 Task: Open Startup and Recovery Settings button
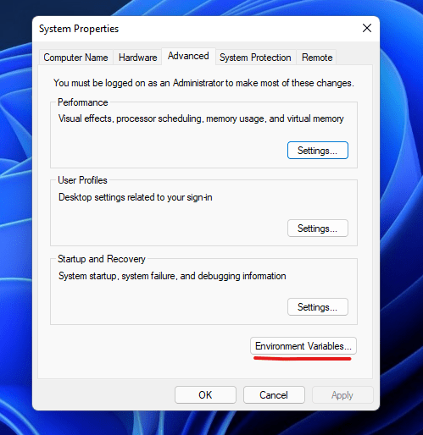pos(318,307)
